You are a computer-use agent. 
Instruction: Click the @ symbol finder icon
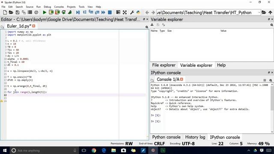tap(36, 12)
